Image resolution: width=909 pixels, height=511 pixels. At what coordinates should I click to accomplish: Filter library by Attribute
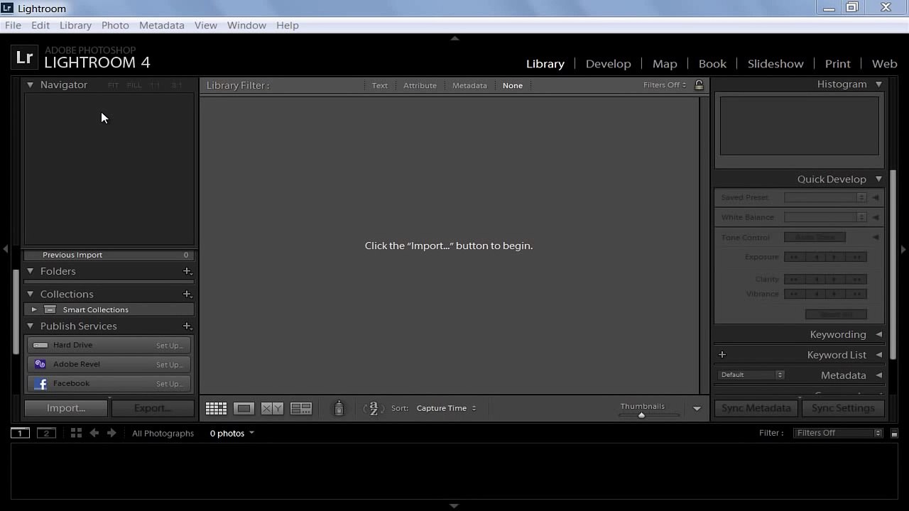tap(420, 85)
